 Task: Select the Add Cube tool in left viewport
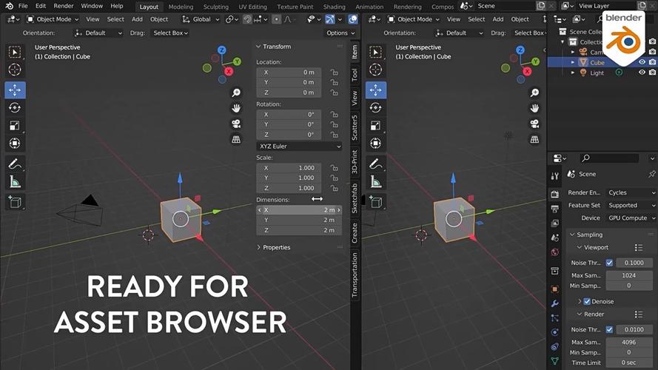coord(15,202)
